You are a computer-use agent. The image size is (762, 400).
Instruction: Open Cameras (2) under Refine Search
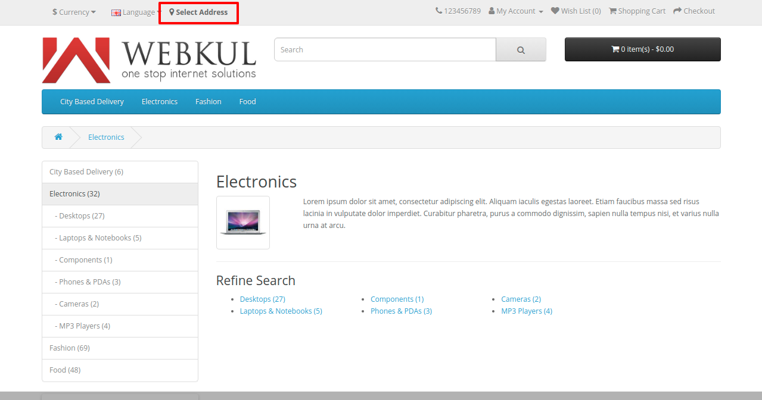click(521, 299)
